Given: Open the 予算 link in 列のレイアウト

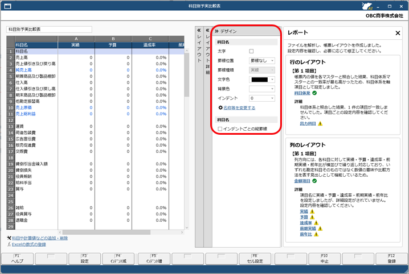Looking at the screenshot, I should [x=304, y=217].
